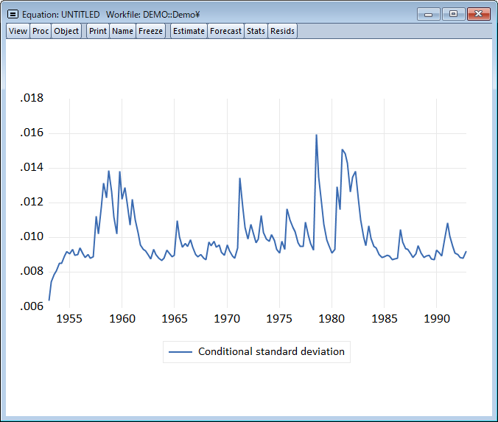Click the 1955 x-axis label

point(69,318)
